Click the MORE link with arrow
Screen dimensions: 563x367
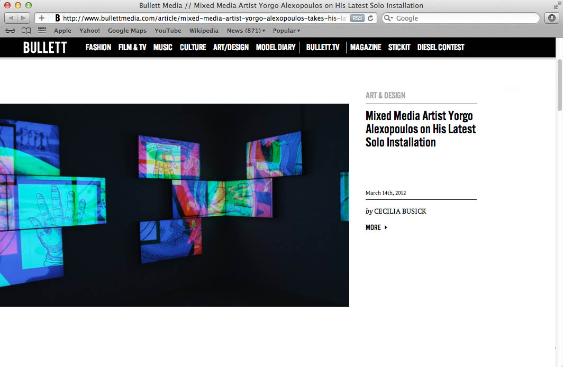pos(376,227)
